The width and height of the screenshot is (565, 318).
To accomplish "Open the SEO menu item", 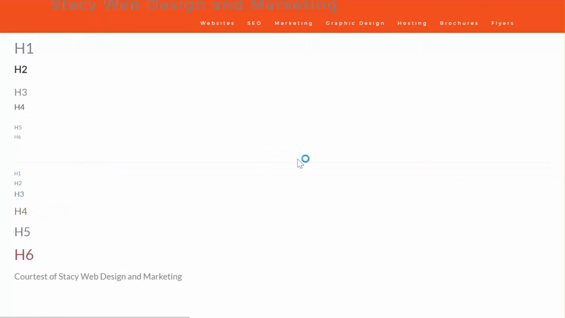I will 254,23.
